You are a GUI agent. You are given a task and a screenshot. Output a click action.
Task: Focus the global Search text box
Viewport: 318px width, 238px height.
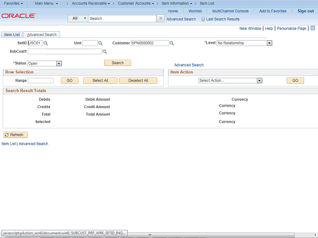pos(122,18)
